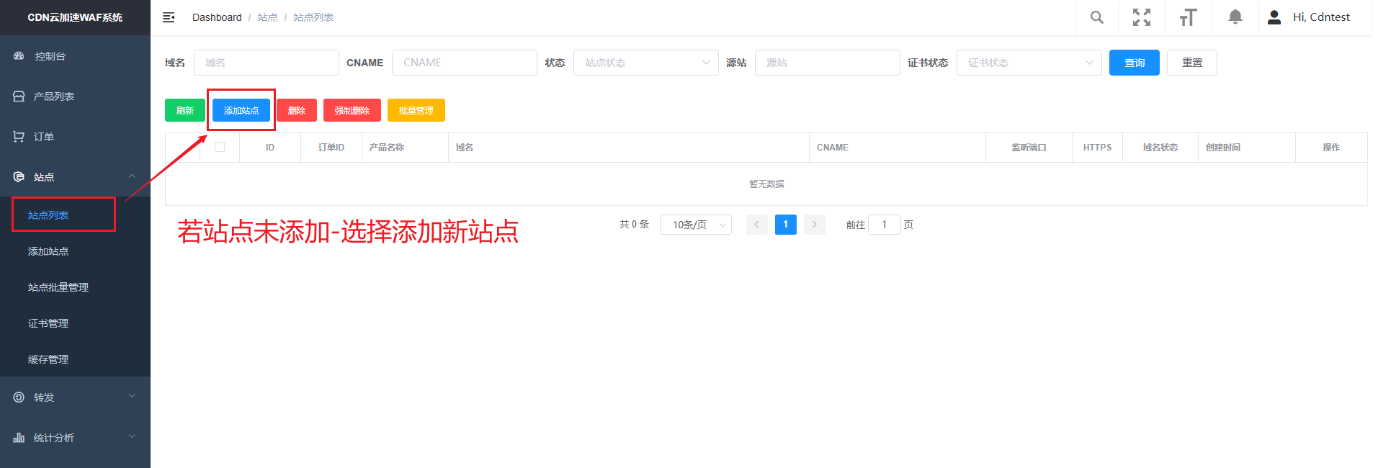Toggle fullscreen mode icon
The height and width of the screenshot is (468, 1378).
pos(1142,17)
